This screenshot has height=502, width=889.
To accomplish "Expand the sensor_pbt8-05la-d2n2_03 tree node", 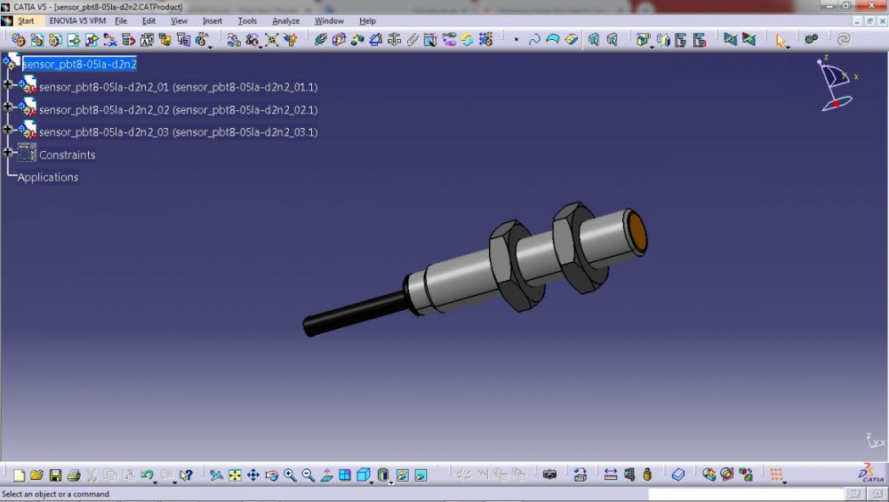I will [8, 129].
